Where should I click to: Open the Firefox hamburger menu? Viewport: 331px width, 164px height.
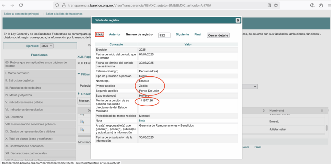tap(328, 5)
